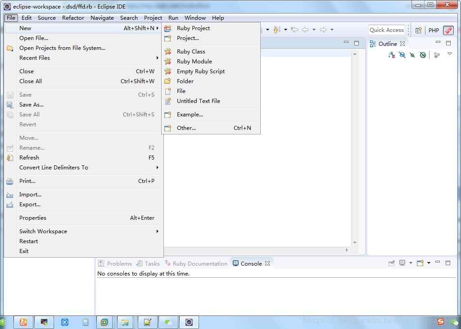Image resolution: width=461 pixels, height=329 pixels.
Task: Close the Outline view tab
Action: 402,44
